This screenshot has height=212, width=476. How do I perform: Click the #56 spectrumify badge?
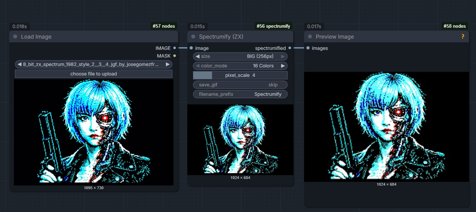[x=273, y=26]
